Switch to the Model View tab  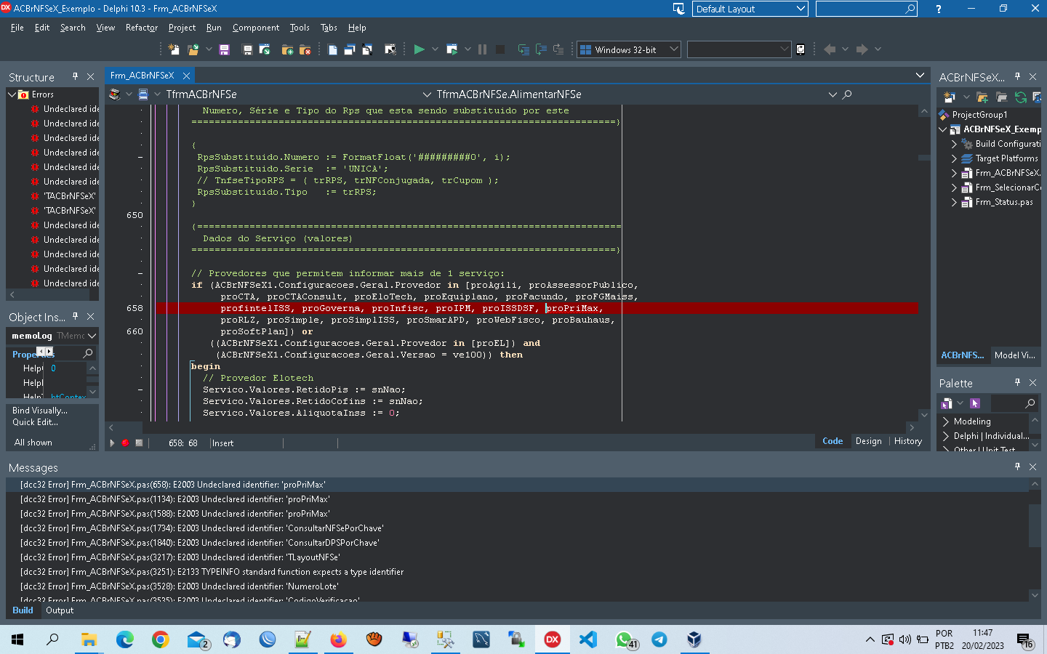1014,355
